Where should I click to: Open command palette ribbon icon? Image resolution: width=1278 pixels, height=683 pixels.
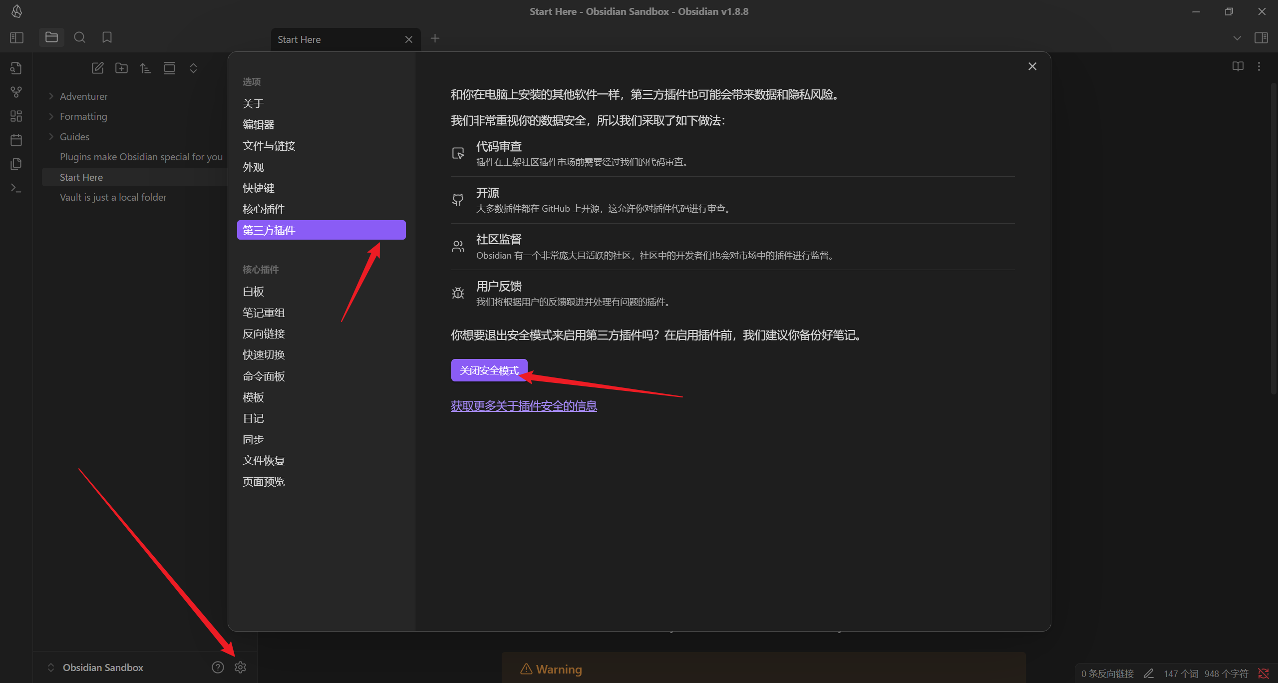click(16, 188)
